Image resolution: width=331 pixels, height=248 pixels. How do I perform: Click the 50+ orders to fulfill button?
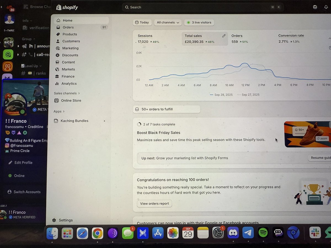point(166,109)
